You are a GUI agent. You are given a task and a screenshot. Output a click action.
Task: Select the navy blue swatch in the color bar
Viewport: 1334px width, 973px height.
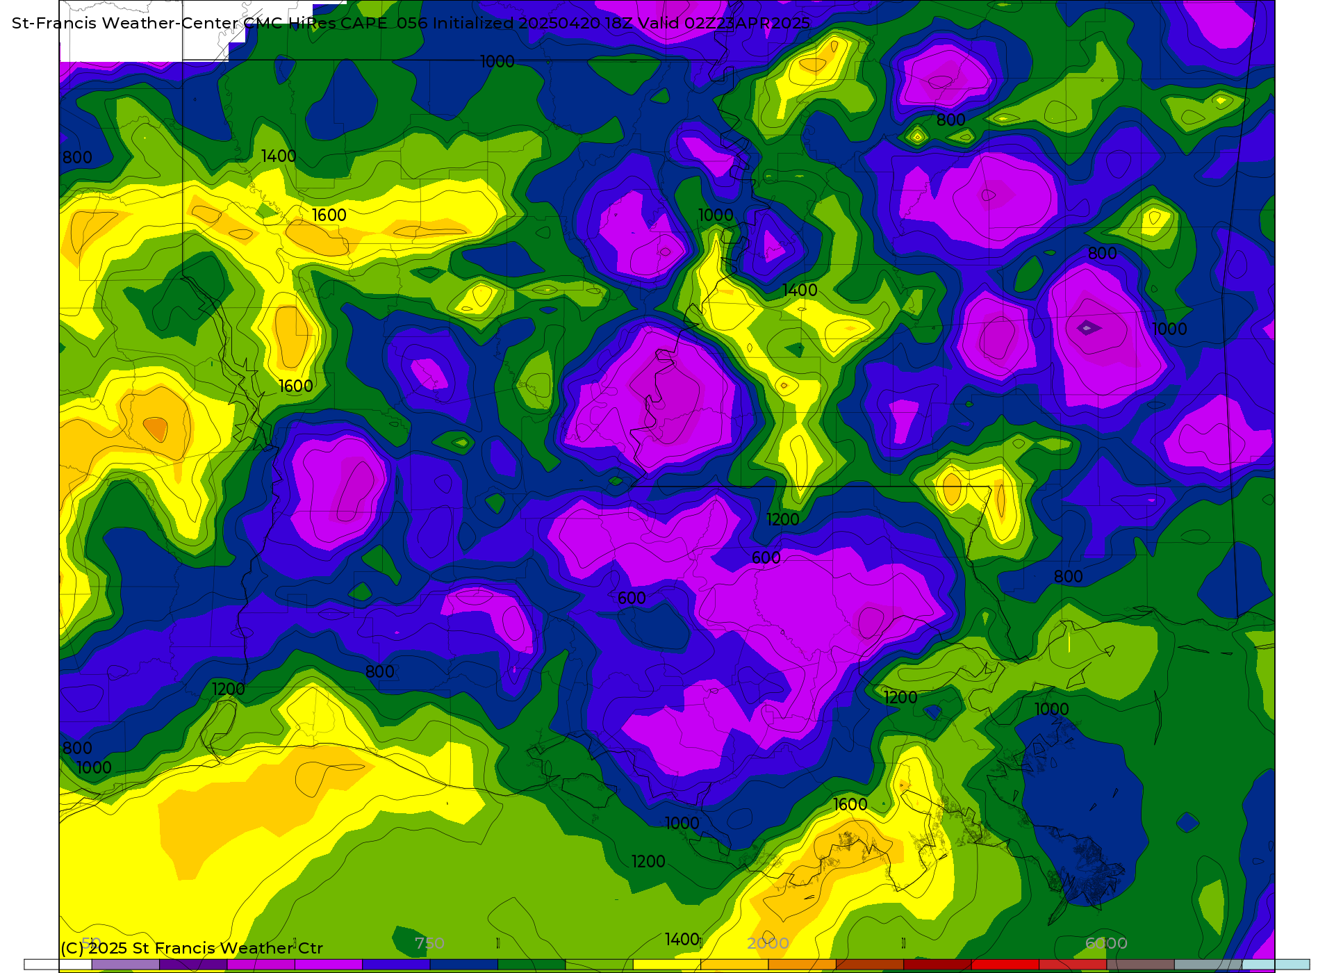click(464, 965)
